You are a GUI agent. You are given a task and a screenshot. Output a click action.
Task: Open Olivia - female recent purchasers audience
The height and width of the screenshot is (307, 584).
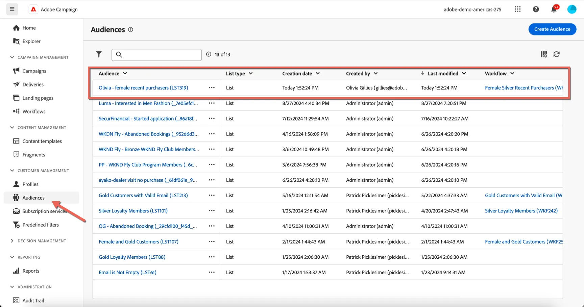click(143, 88)
